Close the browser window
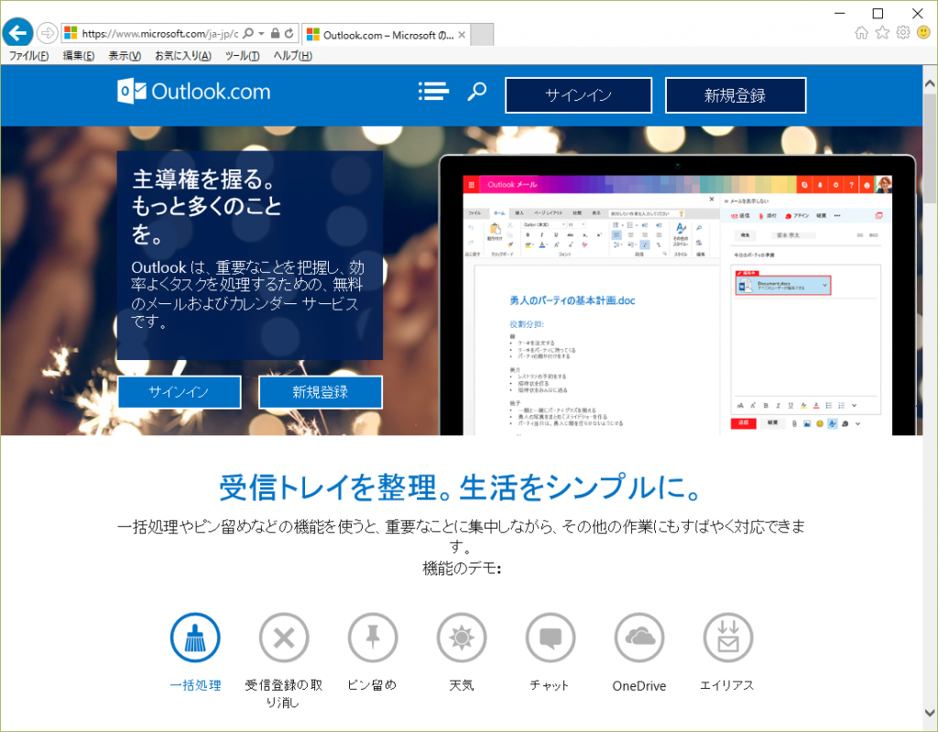The width and height of the screenshot is (938, 732). [918, 13]
